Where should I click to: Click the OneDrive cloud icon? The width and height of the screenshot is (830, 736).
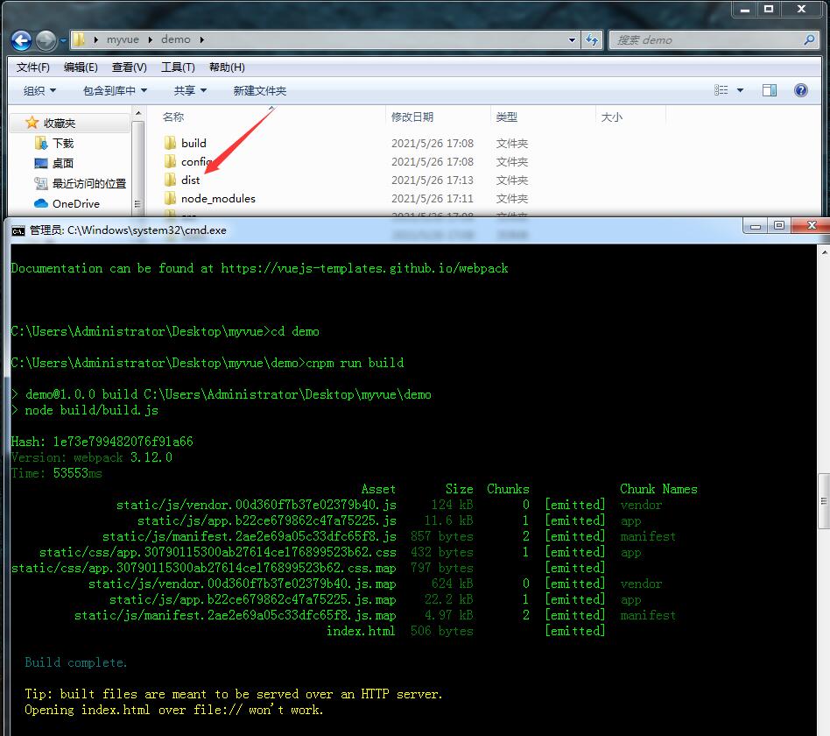[x=41, y=203]
